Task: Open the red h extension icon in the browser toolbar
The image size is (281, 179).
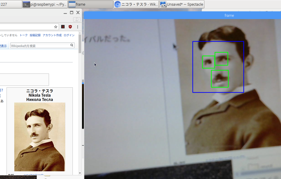Action: click(63, 27)
